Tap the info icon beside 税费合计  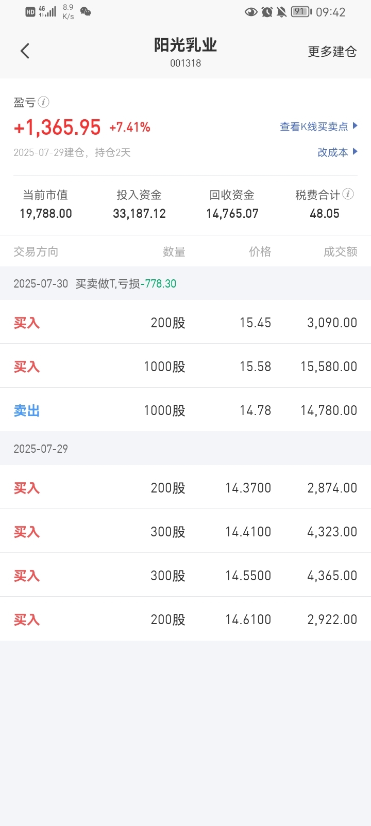tap(348, 194)
